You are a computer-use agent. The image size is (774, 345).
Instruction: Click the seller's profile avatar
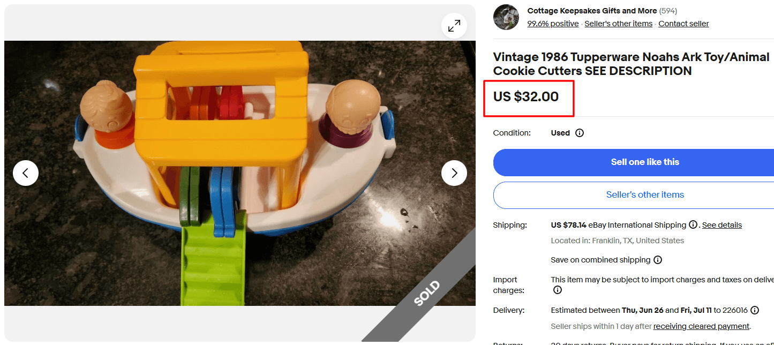pyautogui.click(x=506, y=17)
